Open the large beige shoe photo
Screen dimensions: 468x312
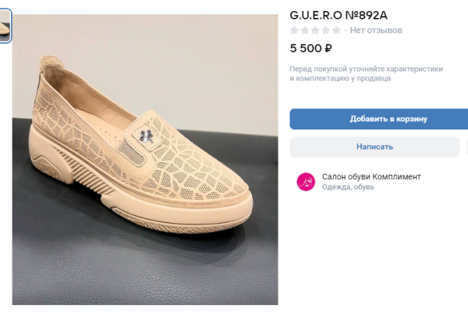click(x=145, y=160)
